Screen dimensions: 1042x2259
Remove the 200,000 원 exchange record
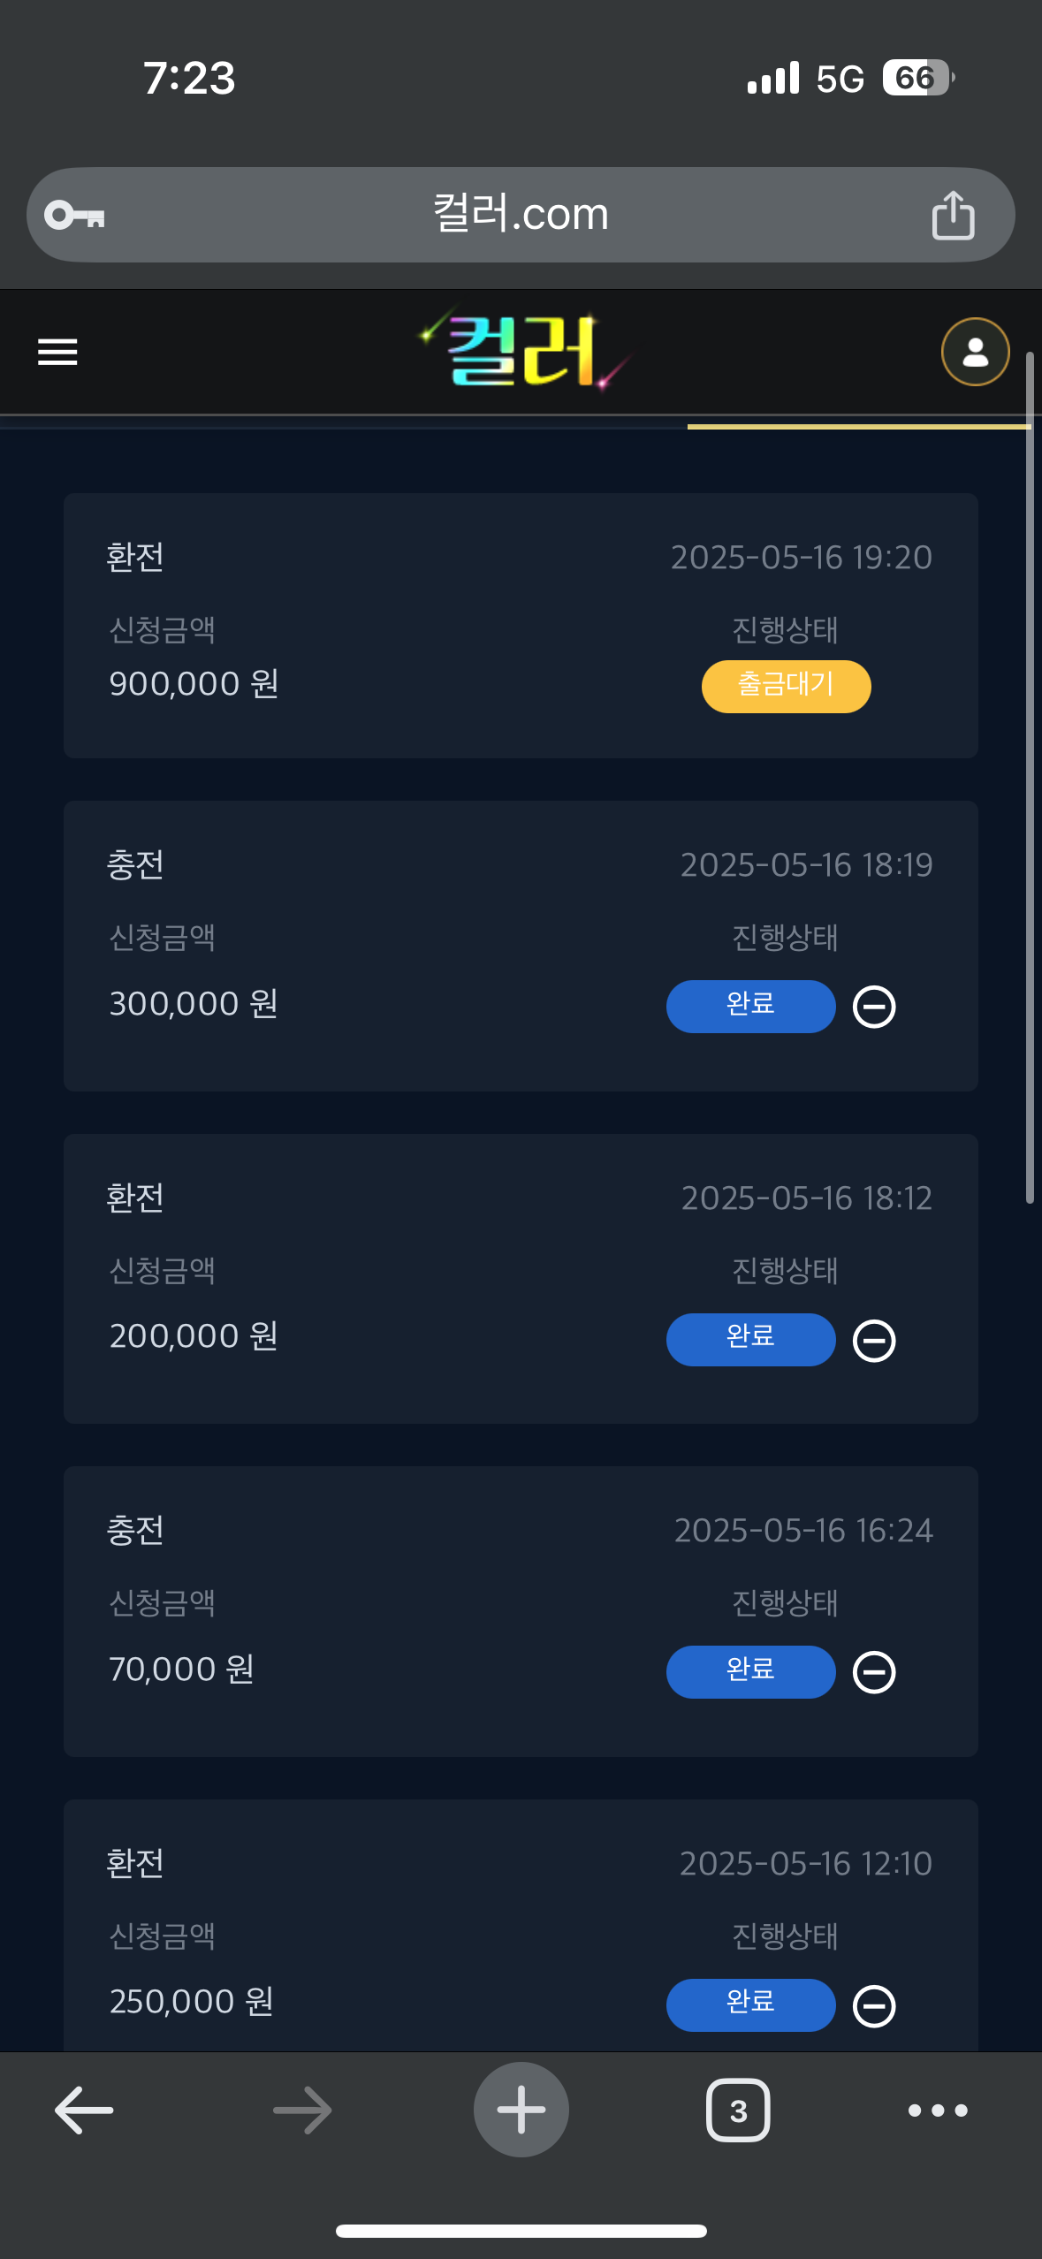(874, 1340)
